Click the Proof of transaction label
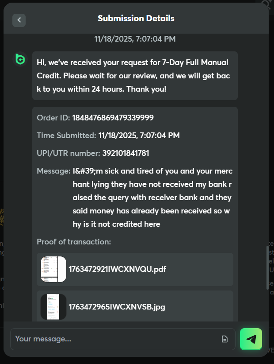 [x=74, y=242]
